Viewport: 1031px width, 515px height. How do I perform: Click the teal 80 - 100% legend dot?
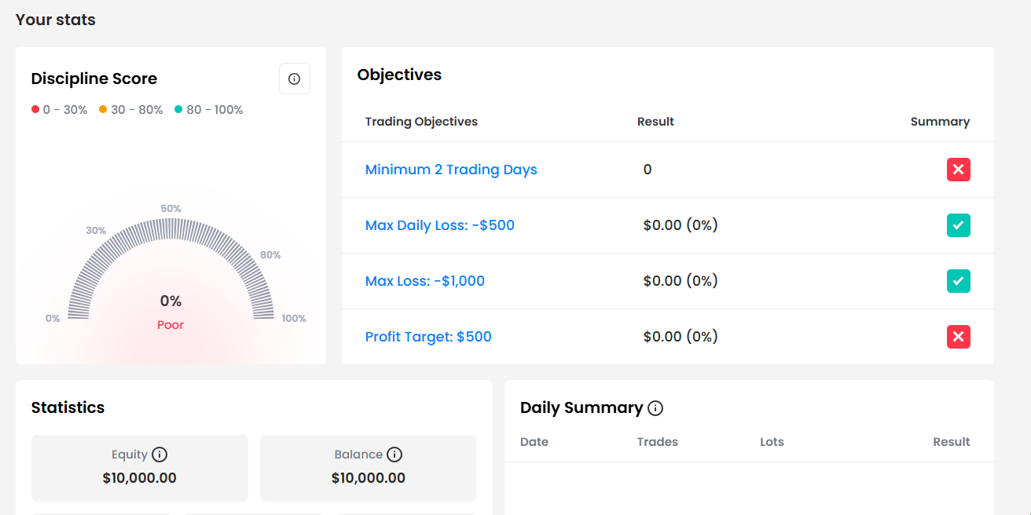point(178,110)
